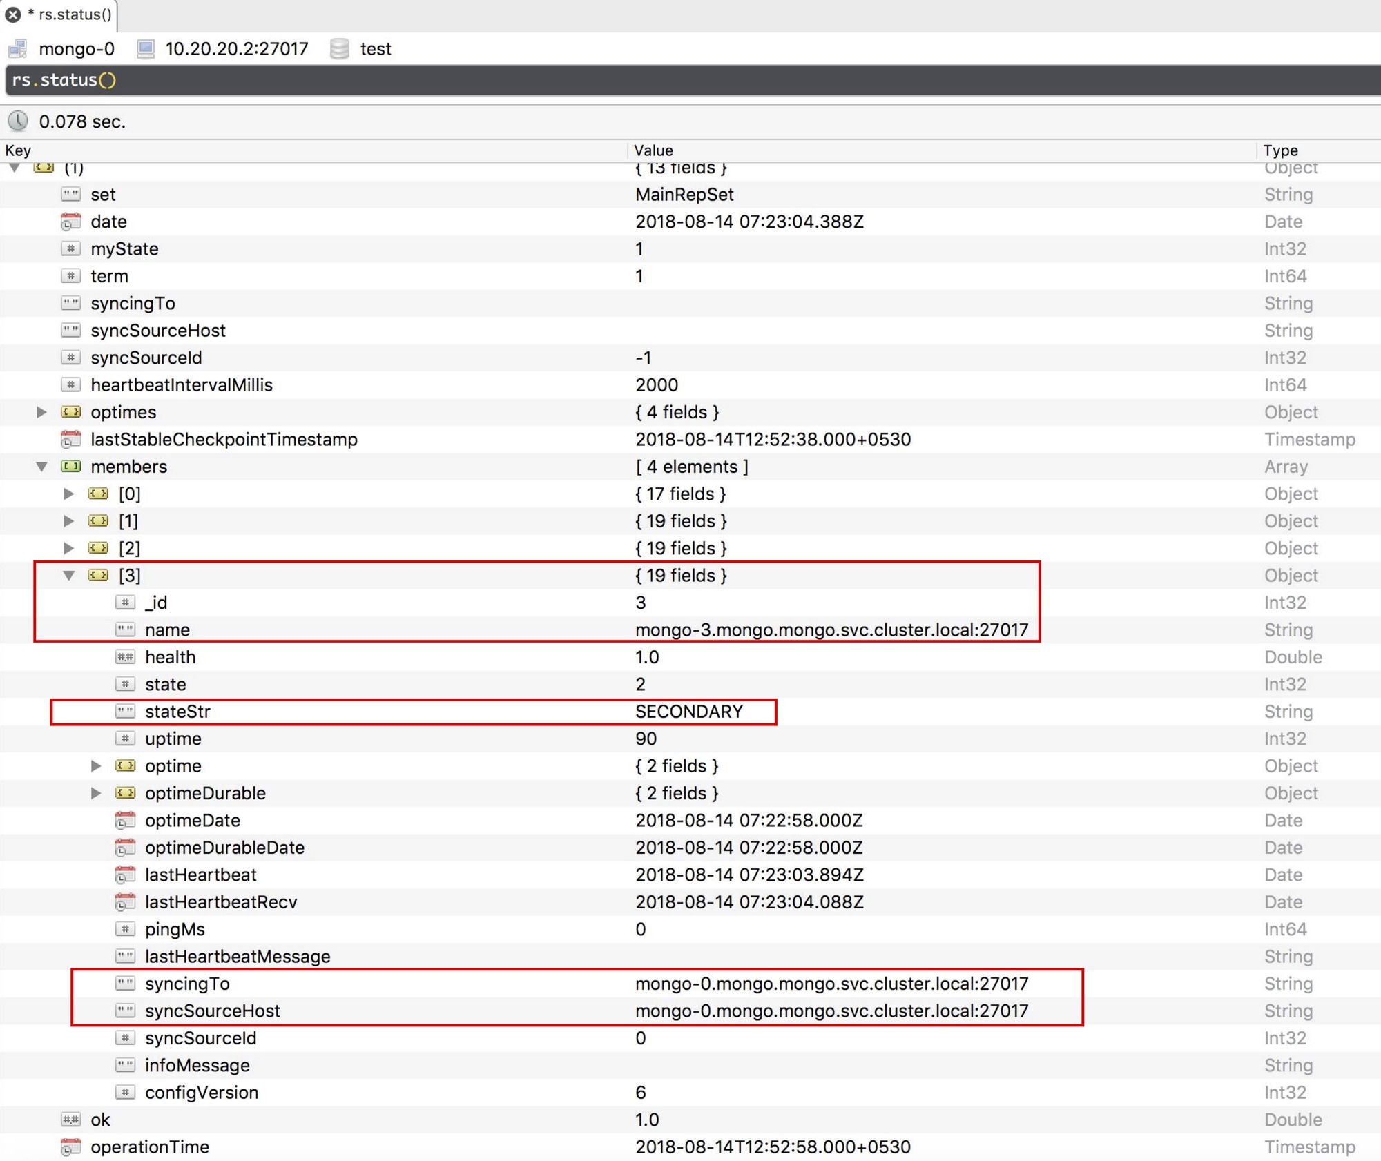Click the timestamp icon of operationTime
This screenshot has height=1161, width=1381.
point(70,1147)
